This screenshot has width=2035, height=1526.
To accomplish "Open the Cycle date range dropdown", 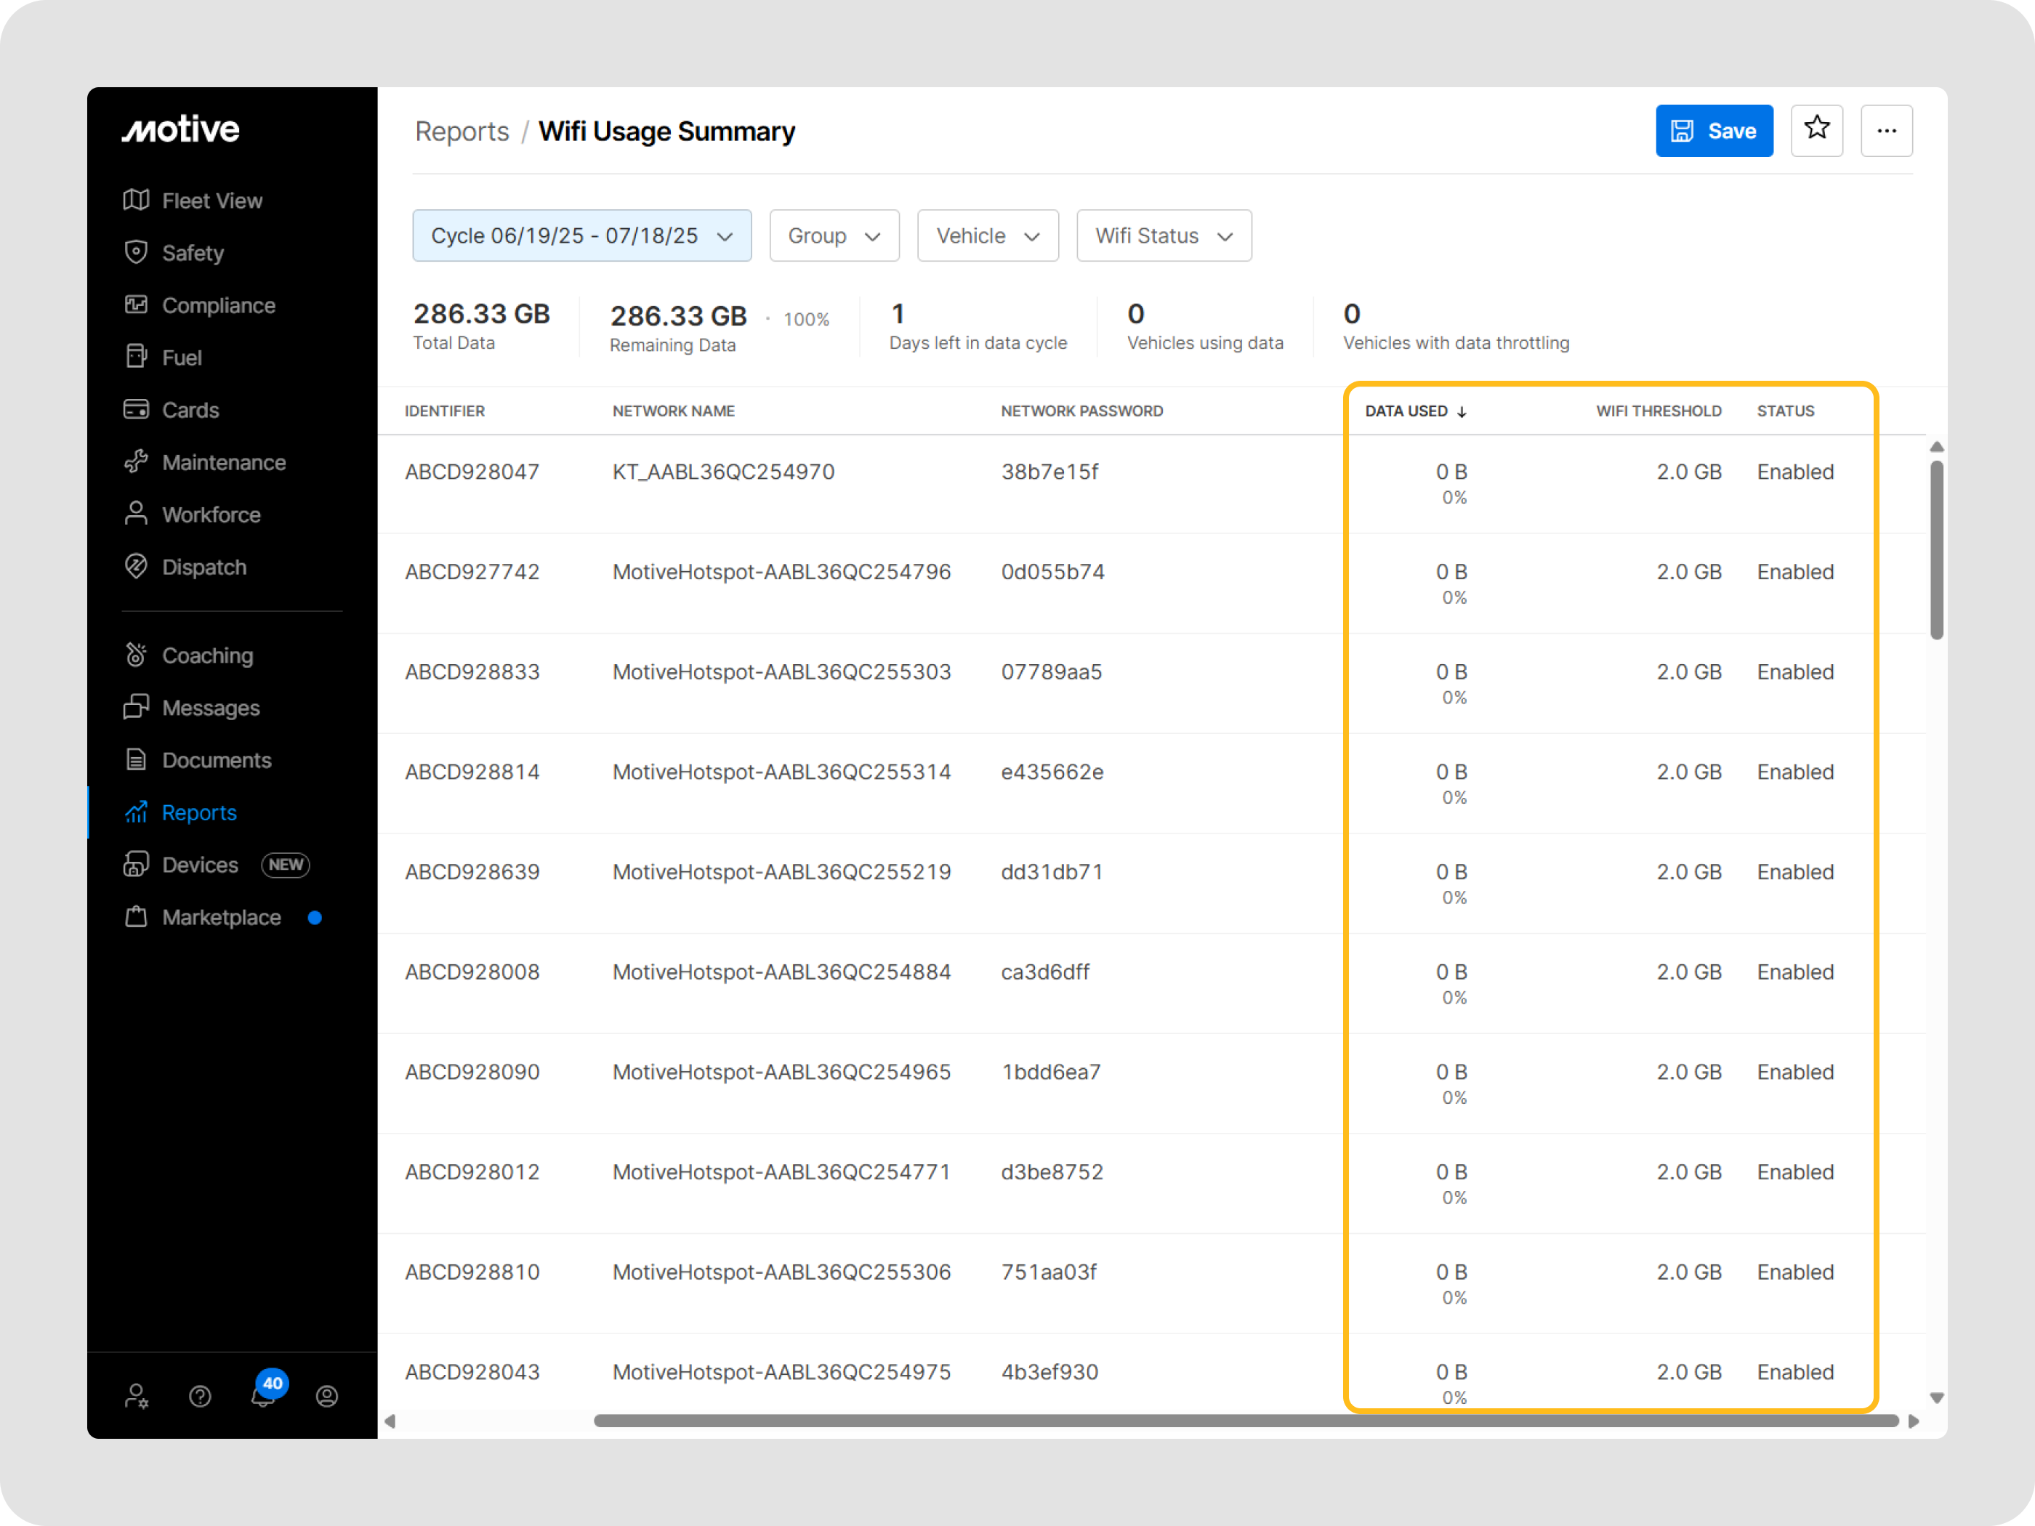I will (x=581, y=235).
